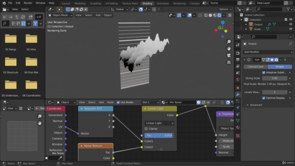The image size is (295, 166).
Task: Toggle Optimal Display checkbox
Action: (x=264, y=98)
